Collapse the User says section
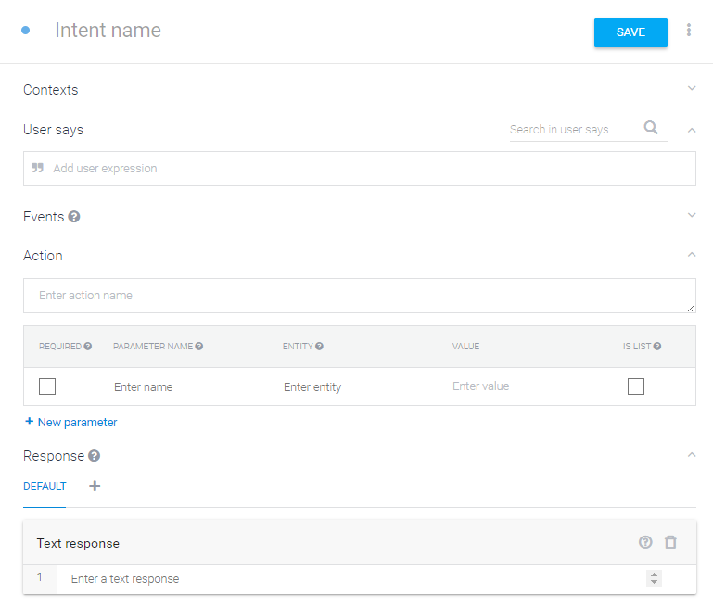The image size is (713, 607). click(692, 131)
